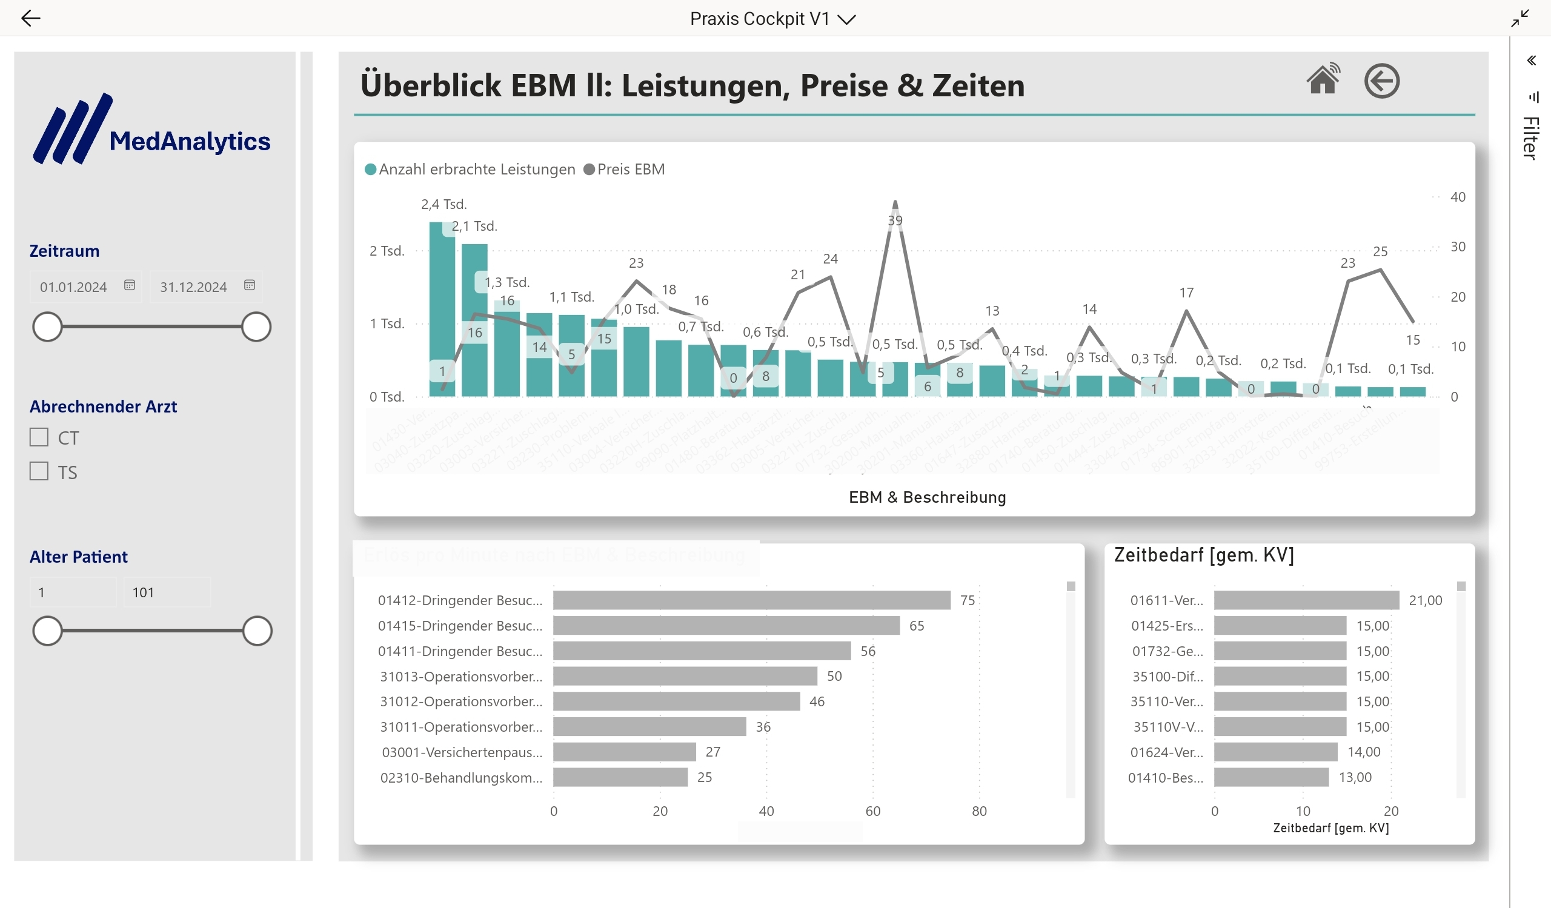The image size is (1551, 908).
Task: Check the CT doctor checkbox
Action: [39, 437]
